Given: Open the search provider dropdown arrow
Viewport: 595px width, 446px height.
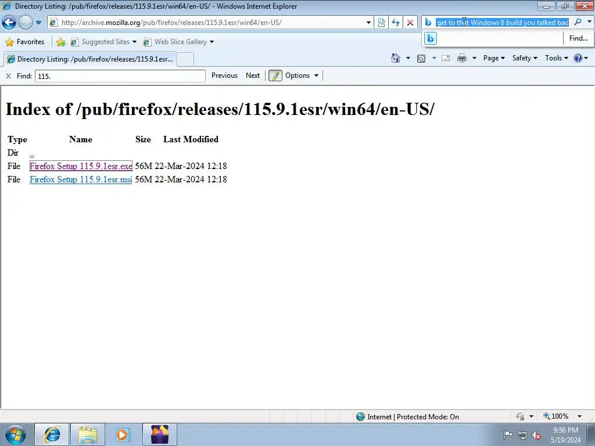Looking at the screenshot, I should pyautogui.click(x=589, y=22).
